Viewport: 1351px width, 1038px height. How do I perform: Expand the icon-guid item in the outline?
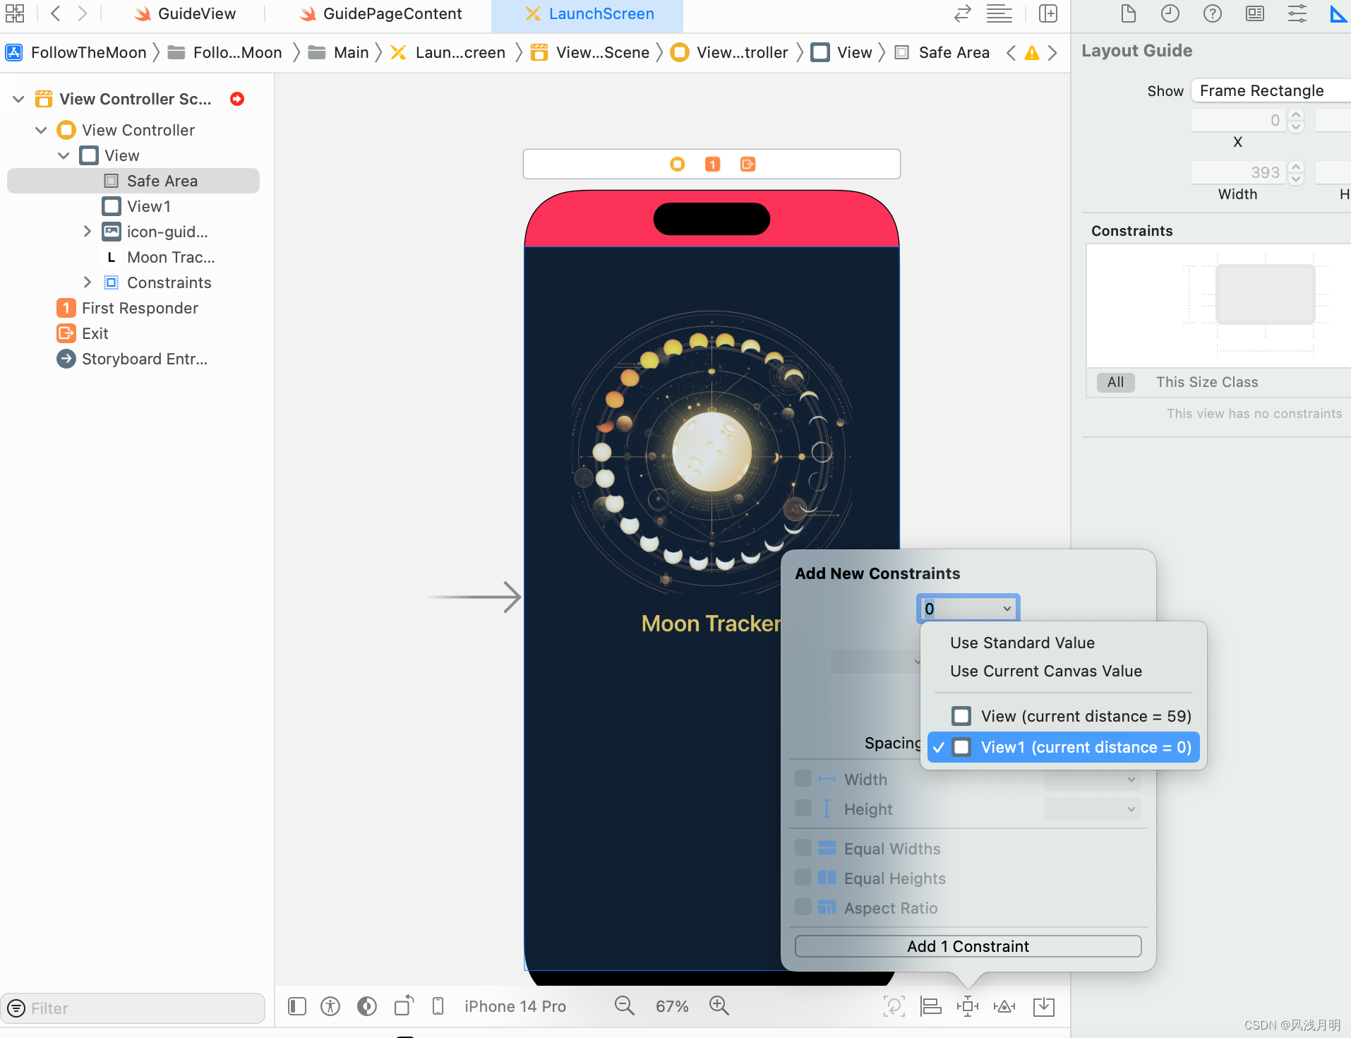[x=88, y=232]
